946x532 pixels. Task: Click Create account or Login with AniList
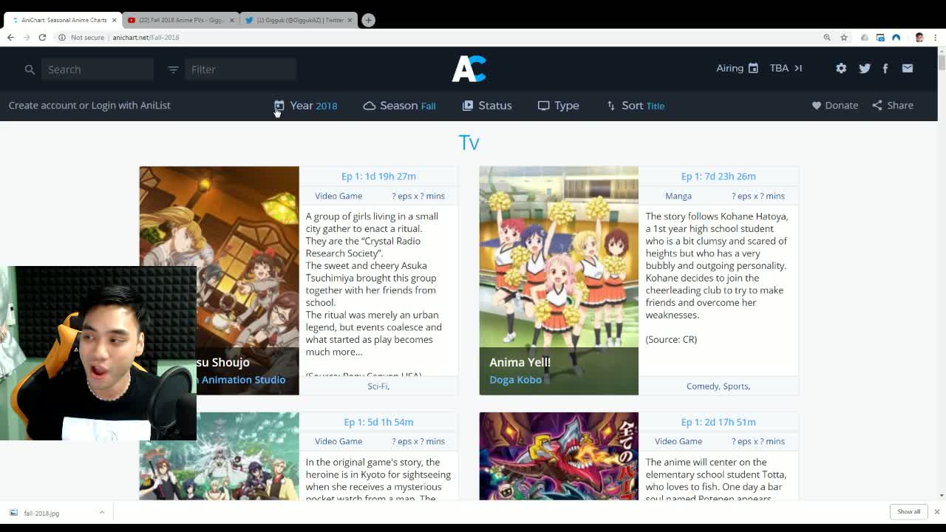(89, 105)
